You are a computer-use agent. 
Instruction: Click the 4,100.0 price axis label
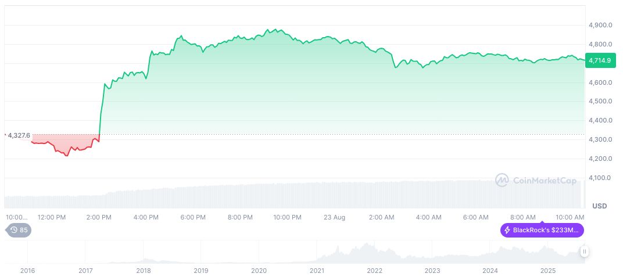click(x=599, y=178)
